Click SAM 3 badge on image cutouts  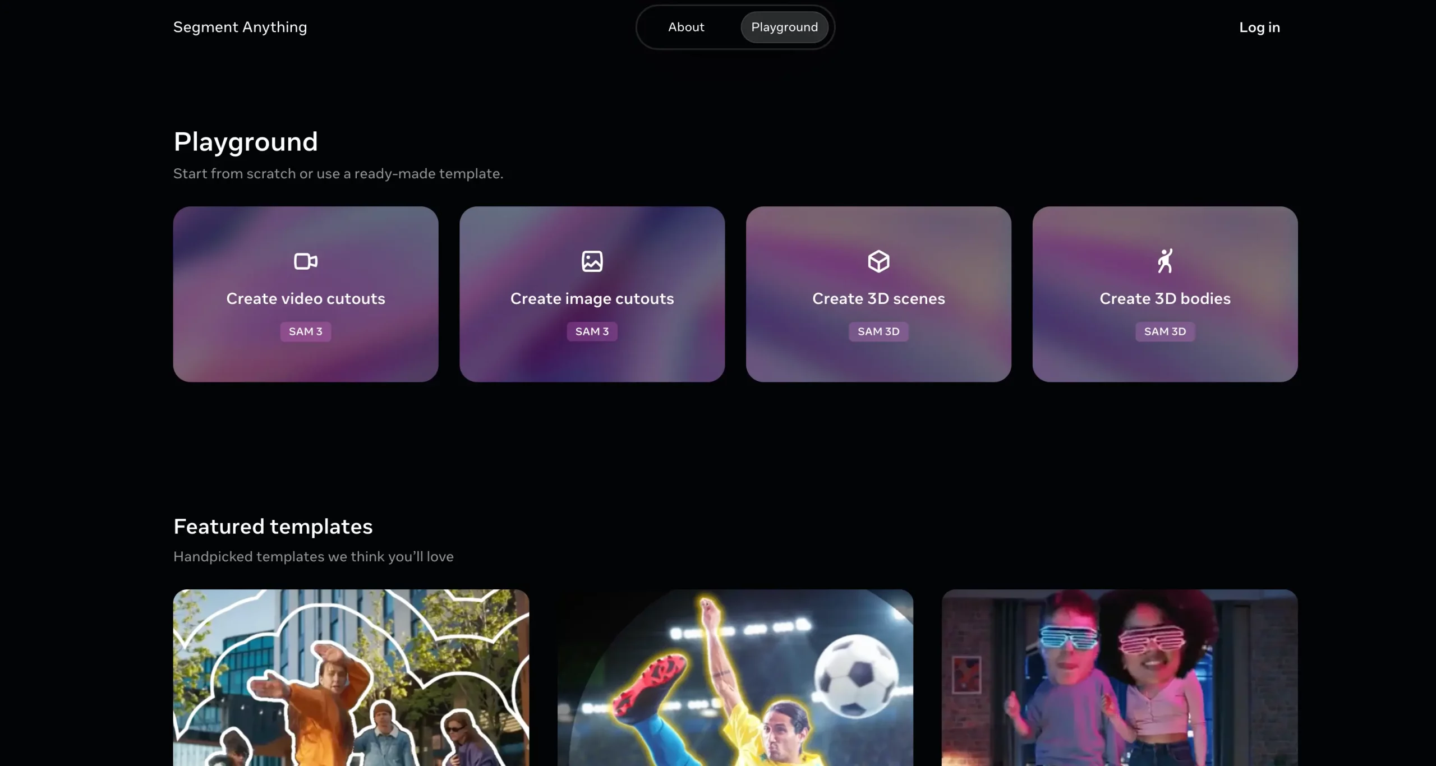pyautogui.click(x=592, y=331)
